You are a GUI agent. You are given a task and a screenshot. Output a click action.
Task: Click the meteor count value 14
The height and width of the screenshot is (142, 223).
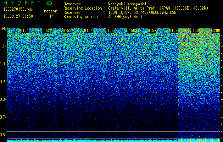(51, 16)
